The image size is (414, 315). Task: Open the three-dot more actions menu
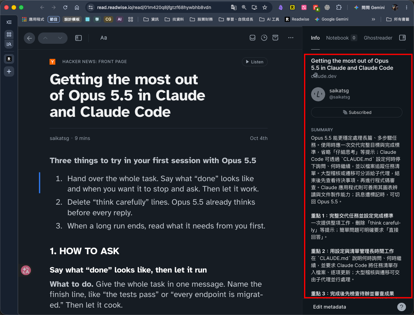pyautogui.click(x=291, y=38)
